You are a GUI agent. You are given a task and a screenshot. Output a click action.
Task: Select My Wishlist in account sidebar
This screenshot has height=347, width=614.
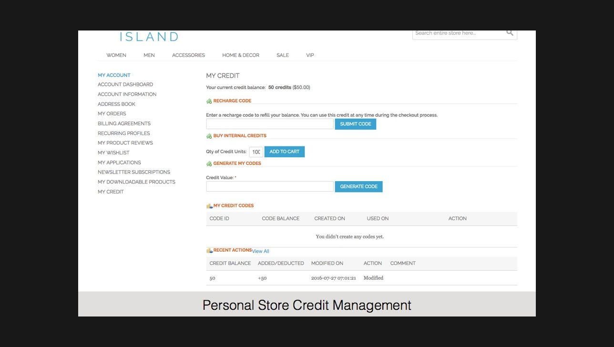(113, 153)
